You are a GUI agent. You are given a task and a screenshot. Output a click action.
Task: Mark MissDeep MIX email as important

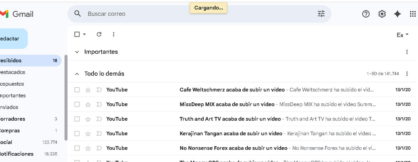coord(99,104)
